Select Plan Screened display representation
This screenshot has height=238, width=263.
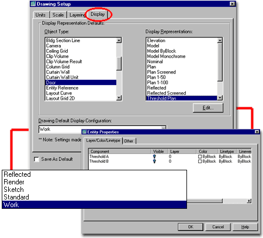click(182, 72)
